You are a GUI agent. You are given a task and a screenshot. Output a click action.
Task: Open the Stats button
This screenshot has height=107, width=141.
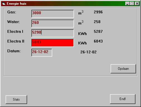point(16,99)
